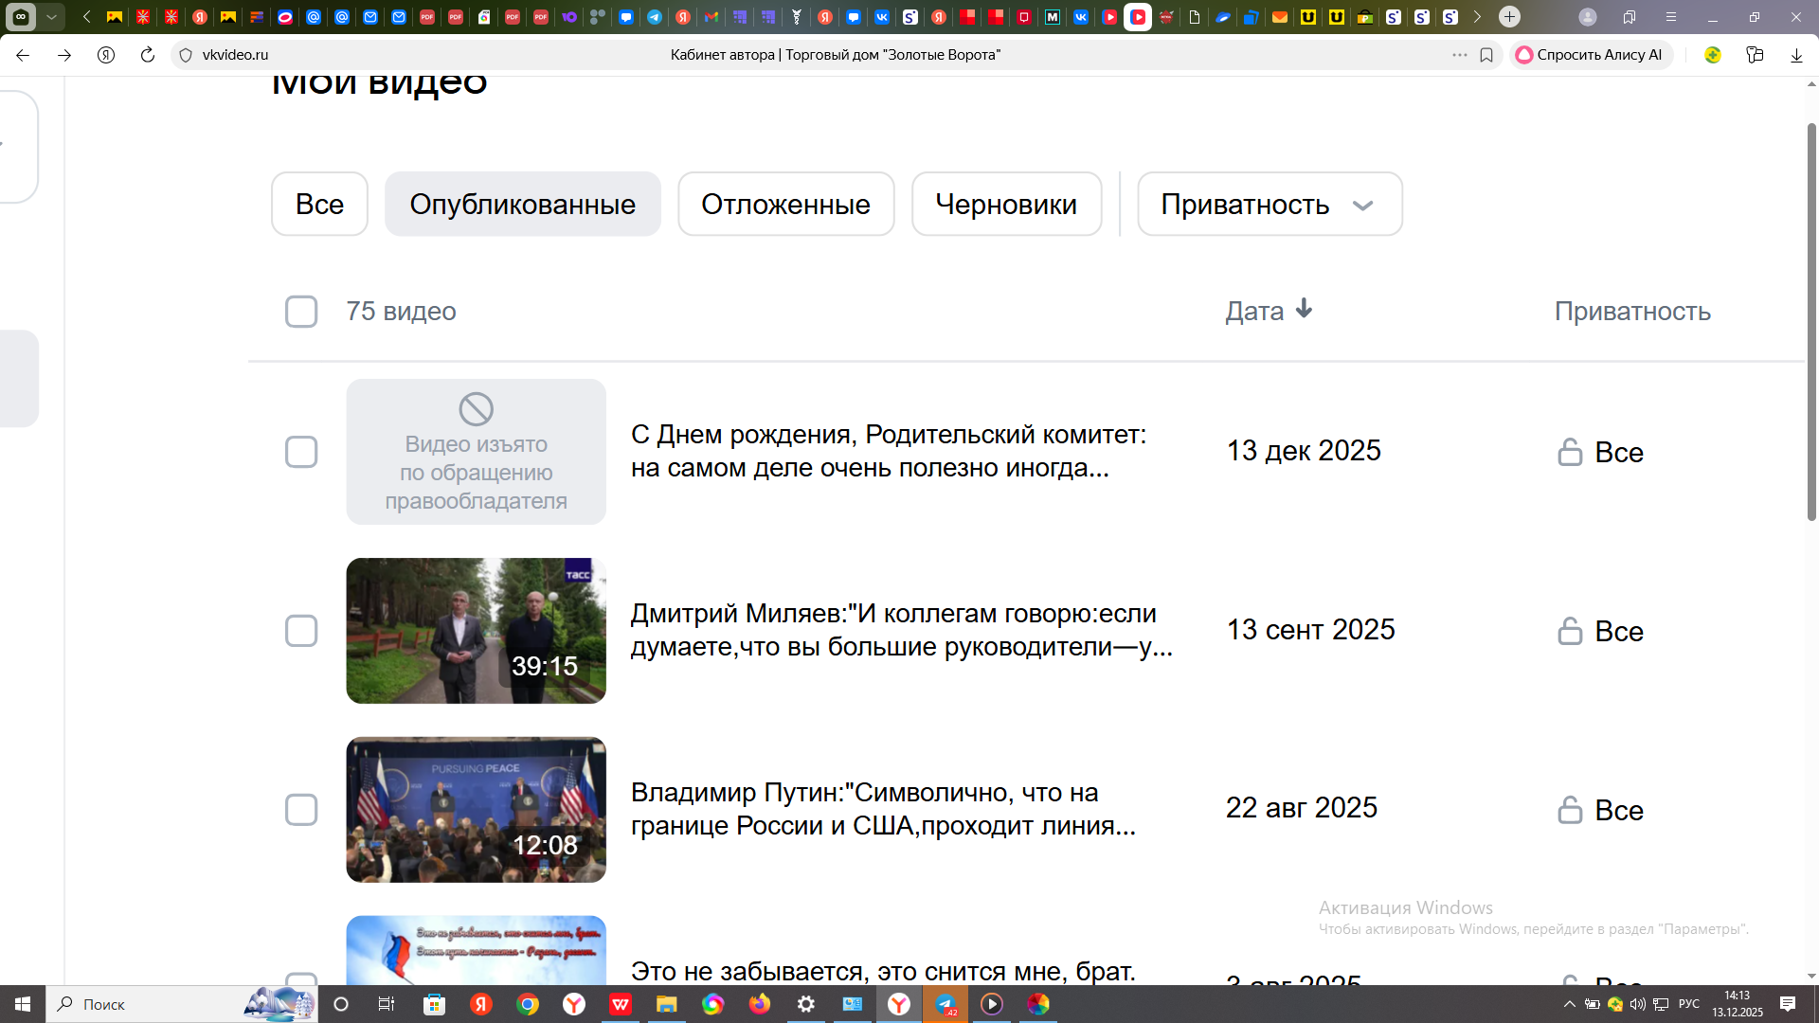Open the tab list chevron dropdown

[x=52, y=16]
